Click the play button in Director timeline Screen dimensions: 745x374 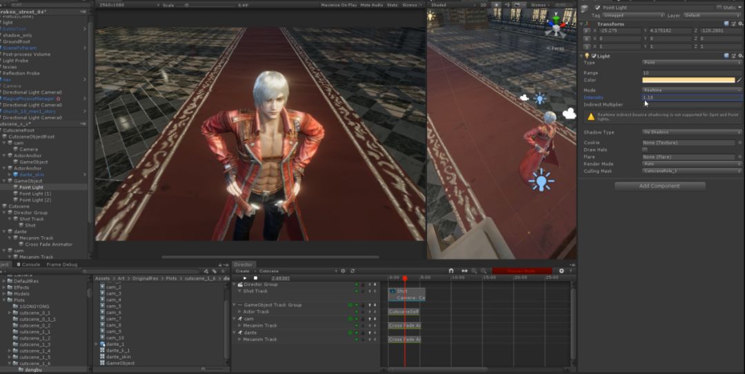tap(245, 278)
